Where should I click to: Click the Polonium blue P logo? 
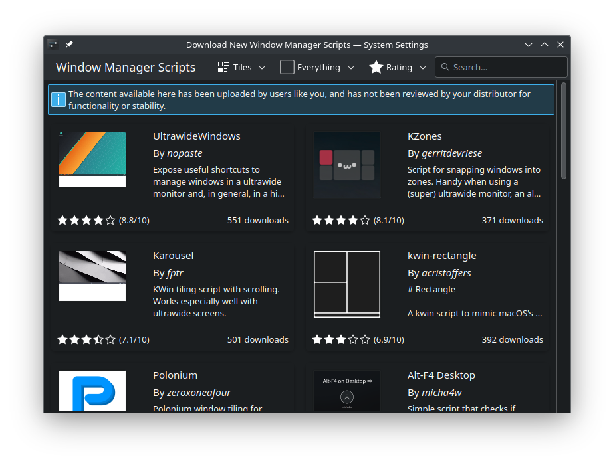[x=92, y=391]
